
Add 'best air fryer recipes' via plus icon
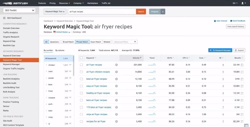click(x=116, y=79)
